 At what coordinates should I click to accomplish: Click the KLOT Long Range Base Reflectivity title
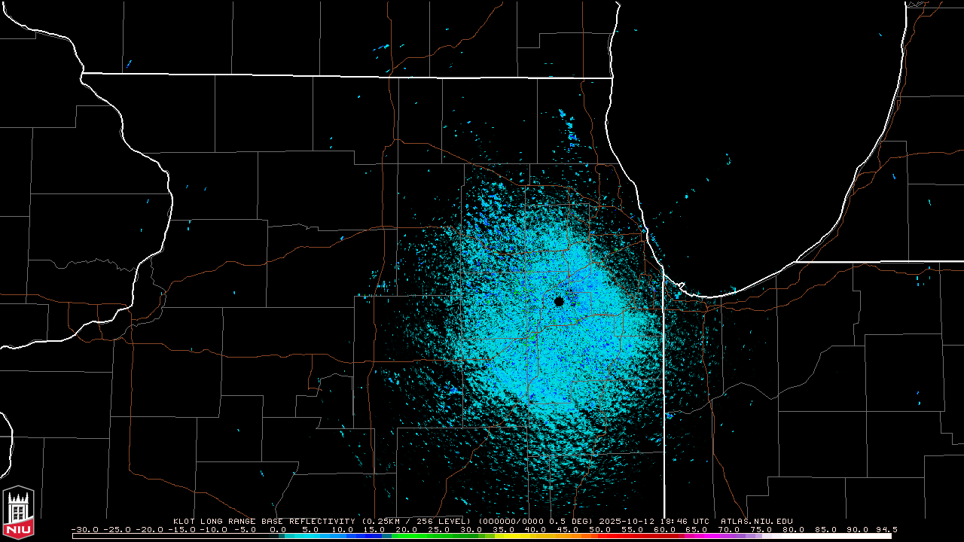coord(265,521)
